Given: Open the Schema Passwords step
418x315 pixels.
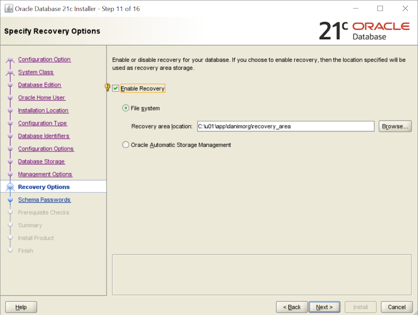Looking at the screenshot, I should click(x=44, y=200).
